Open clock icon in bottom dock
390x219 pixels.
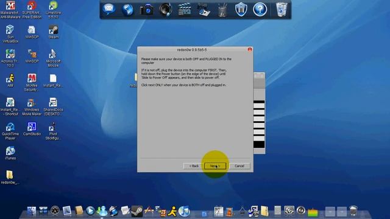(x=55, y=210)
